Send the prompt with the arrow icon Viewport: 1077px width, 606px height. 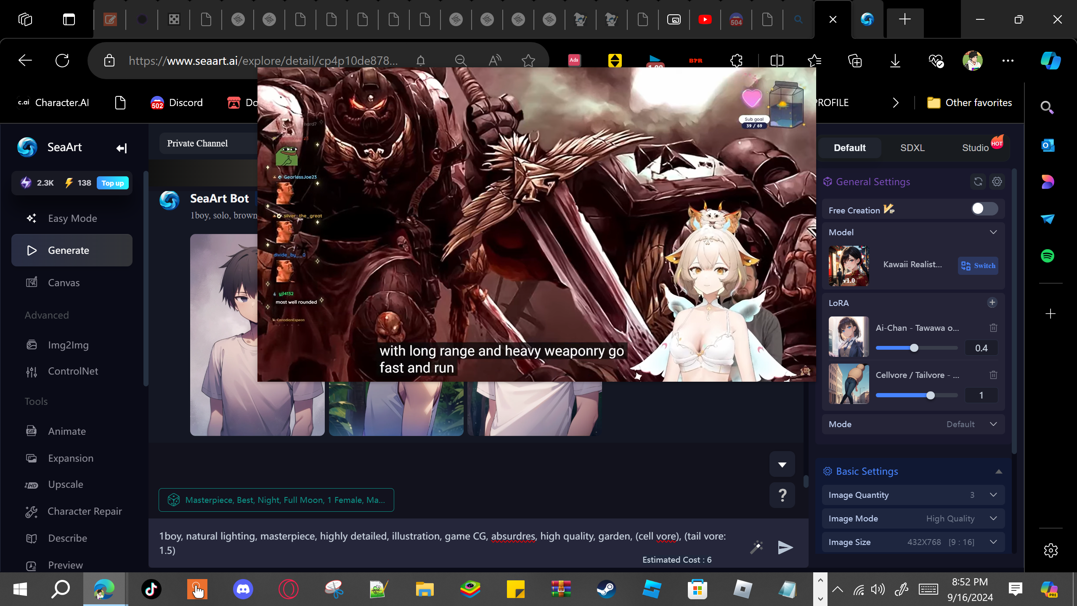click(x=785, y=547)
